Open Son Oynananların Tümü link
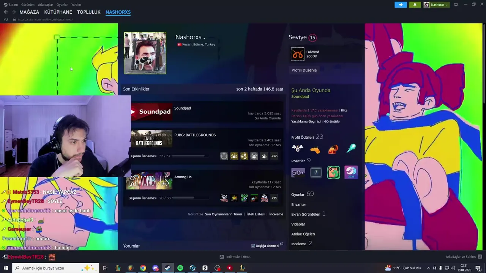Viewport: 486px width, 273px height. coord(223,214)
